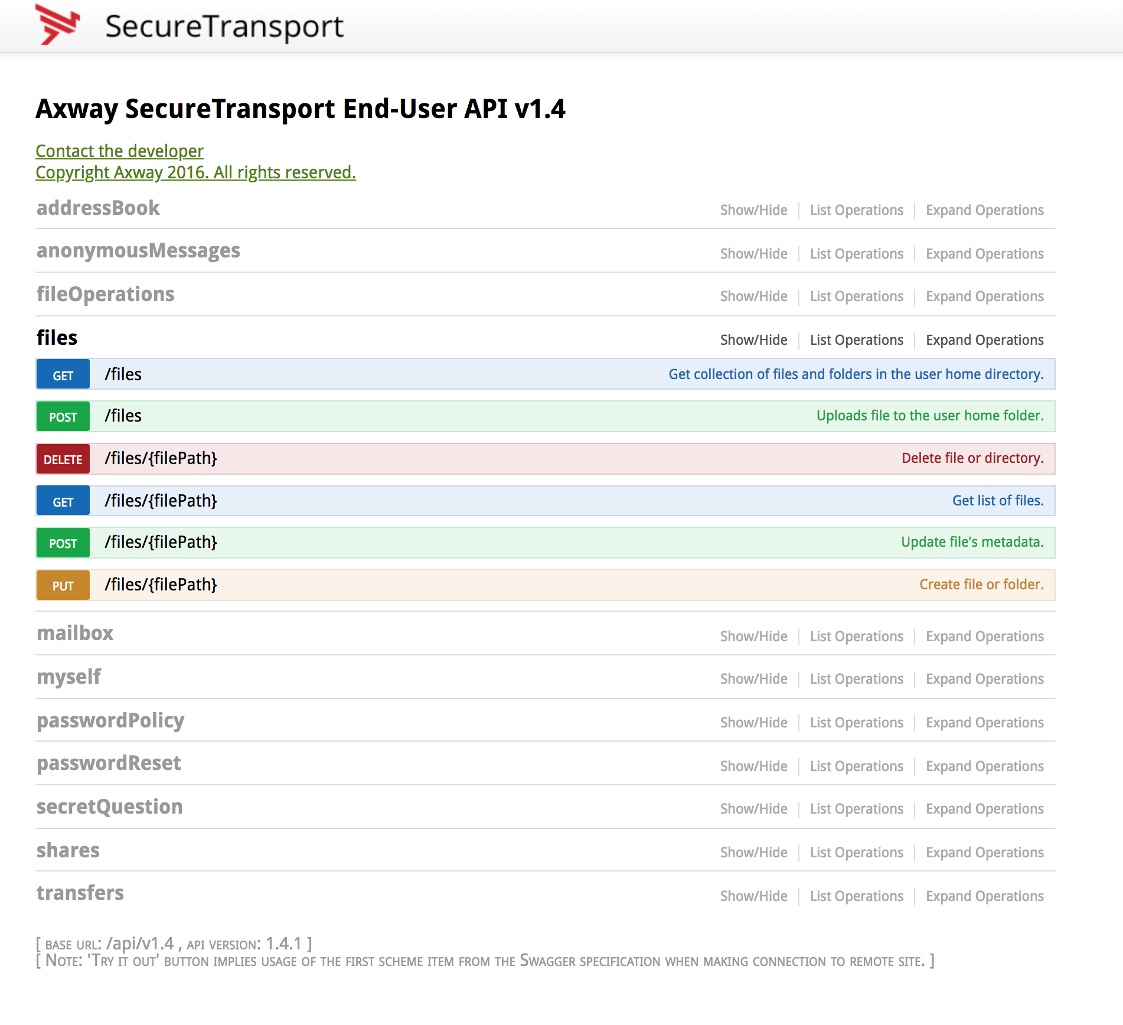Screen dimensions: 1123x1025
Task: Expand the secretQuestion section heading
Action: (109, 807)
